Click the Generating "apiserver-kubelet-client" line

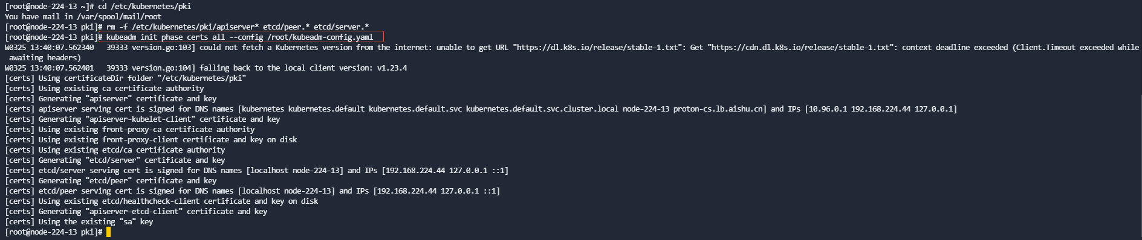(143, 119)
